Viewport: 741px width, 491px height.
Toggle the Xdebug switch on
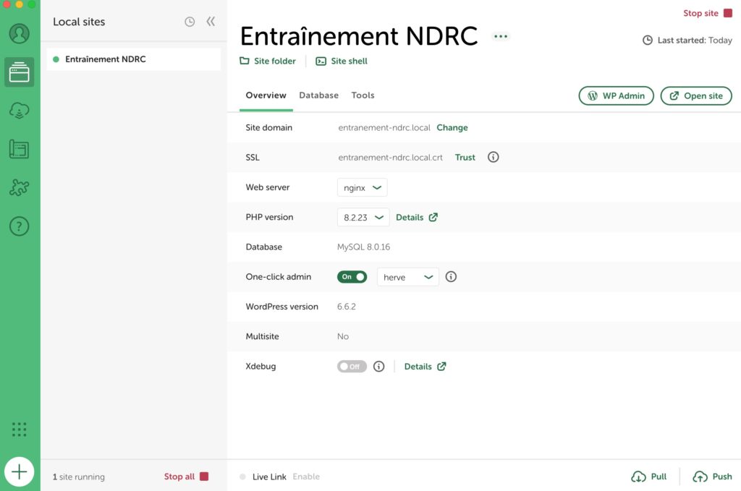[x=352, y=367]
